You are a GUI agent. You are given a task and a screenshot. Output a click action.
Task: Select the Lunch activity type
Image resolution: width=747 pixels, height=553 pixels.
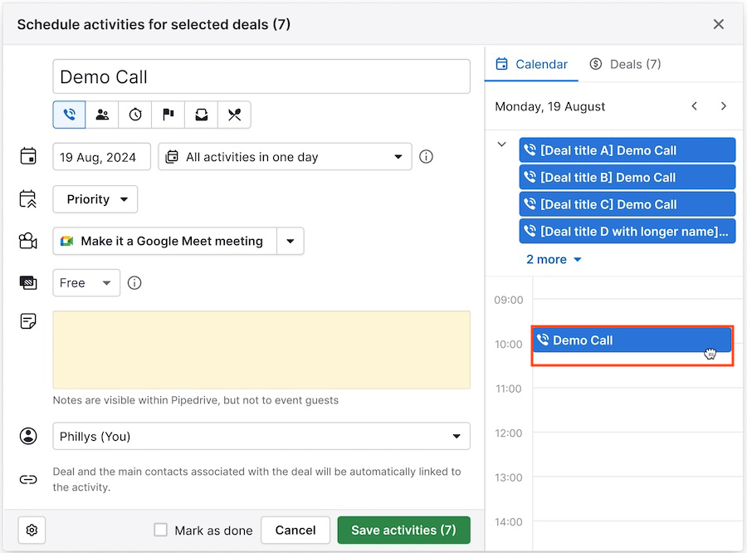(x=234, y=115)
